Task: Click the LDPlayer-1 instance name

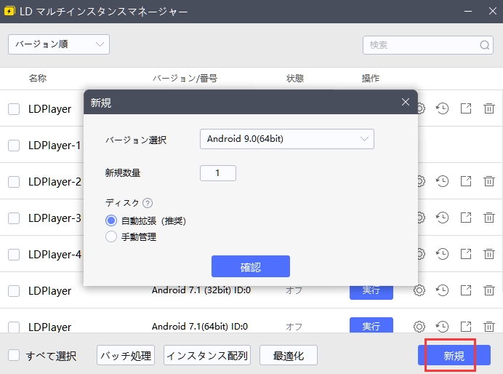Action: coord(55,146)
